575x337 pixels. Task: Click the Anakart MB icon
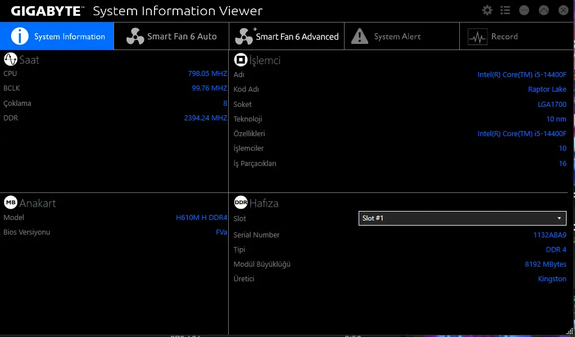10,203
